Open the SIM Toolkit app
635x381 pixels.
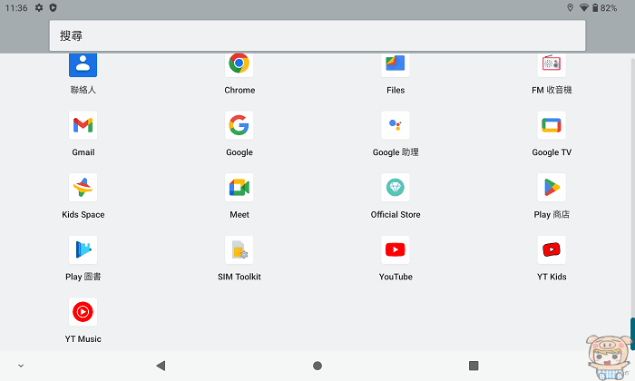click(239, 249)
